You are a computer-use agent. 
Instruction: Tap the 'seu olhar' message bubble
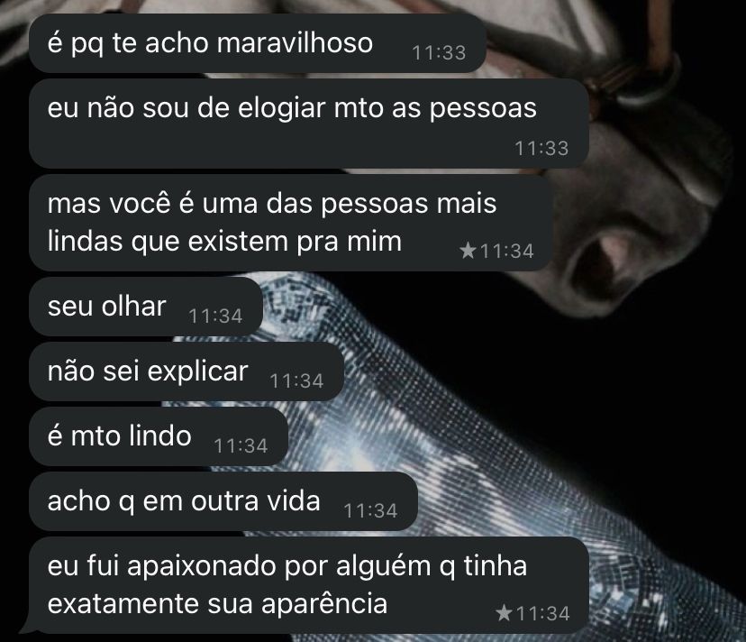(x=146, y=307)
